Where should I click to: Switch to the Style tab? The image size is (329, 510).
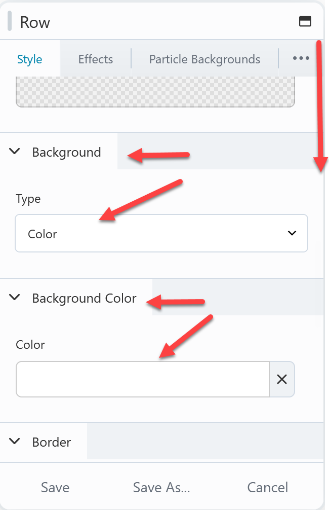30,59
